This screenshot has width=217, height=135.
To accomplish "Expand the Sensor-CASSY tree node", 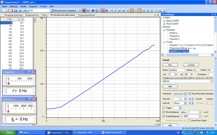I will 164,21.
